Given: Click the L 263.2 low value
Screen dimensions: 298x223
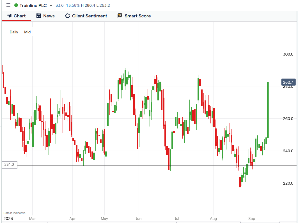Looking at the screenshot, I should coord(103,5).
